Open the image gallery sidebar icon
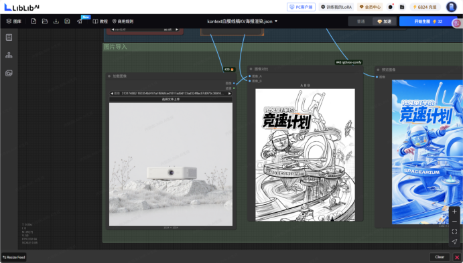The image size is (463, 263). [x=9, y=73]
